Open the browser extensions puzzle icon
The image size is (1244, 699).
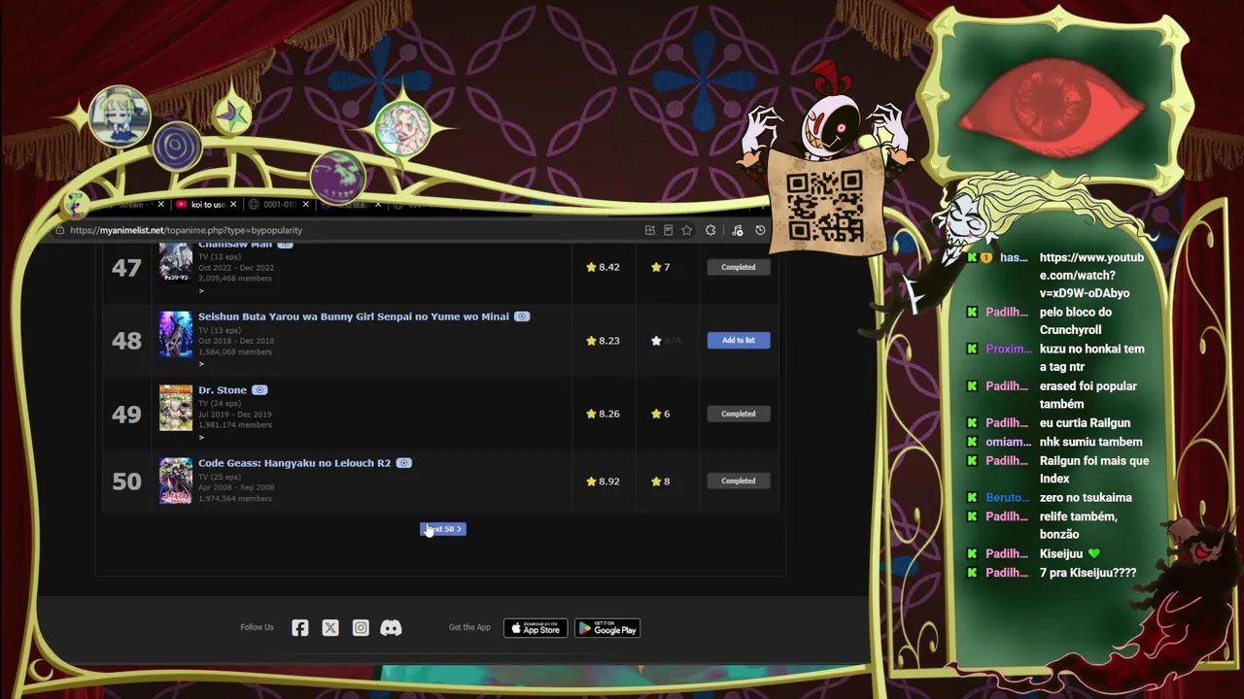[710, 230]
